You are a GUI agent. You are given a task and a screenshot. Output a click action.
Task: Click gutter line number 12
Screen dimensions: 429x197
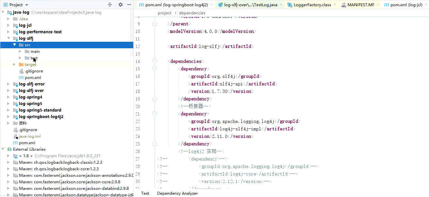pos(137,46)
